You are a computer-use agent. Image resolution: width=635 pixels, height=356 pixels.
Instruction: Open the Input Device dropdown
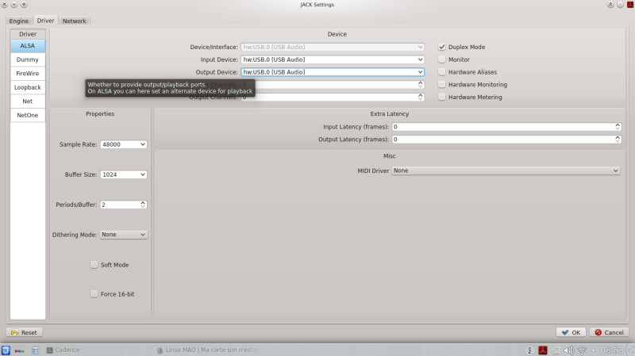333,59
